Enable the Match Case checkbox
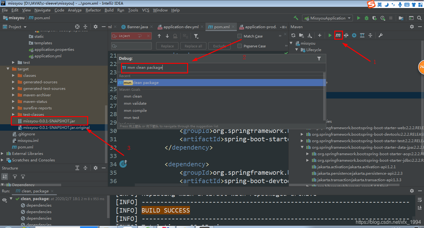Screen dimensions: 424x228 [x=240, y=36]
